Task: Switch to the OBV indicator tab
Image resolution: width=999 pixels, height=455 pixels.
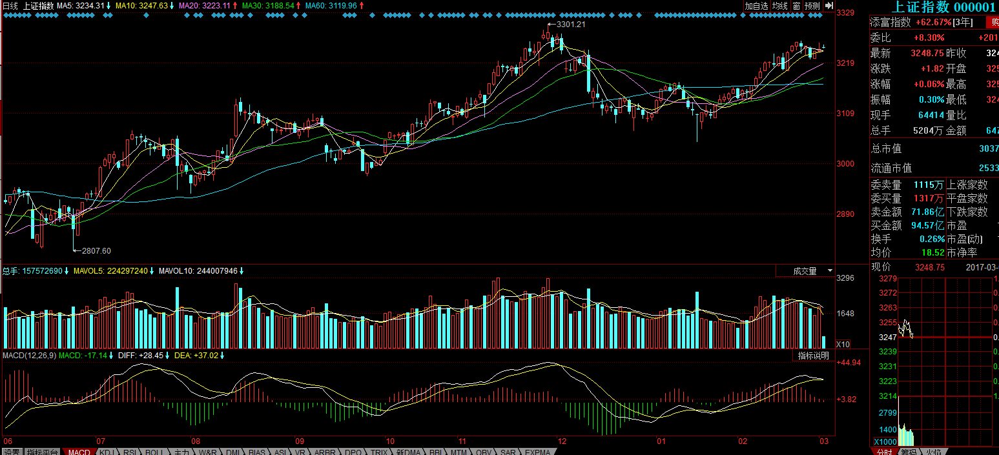Action: coord(484,452)
